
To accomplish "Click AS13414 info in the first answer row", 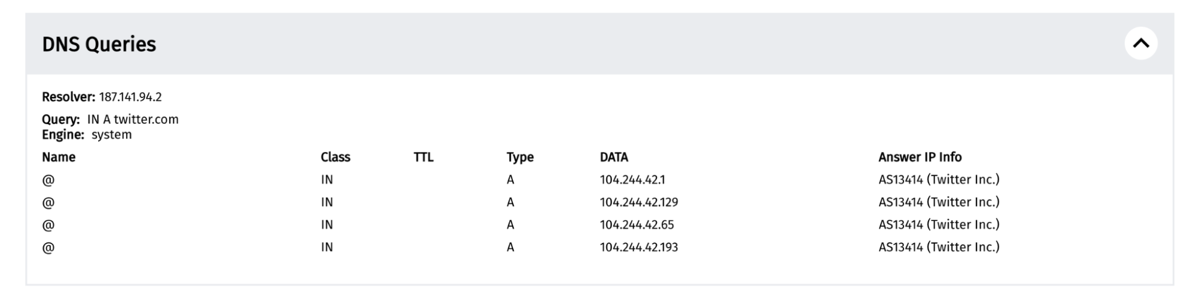I will [939, 180].
